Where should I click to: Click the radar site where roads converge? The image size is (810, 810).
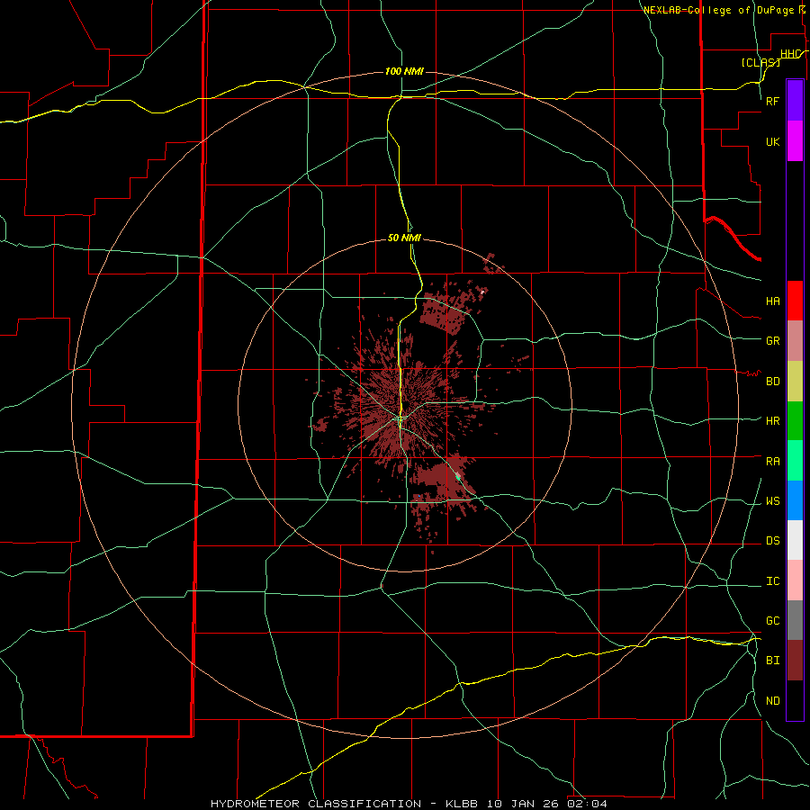400,418
